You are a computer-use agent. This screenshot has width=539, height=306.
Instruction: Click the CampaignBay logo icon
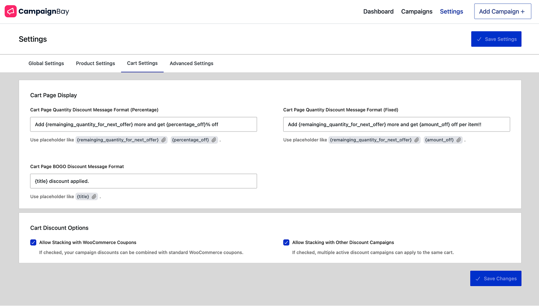click(10, 11)
